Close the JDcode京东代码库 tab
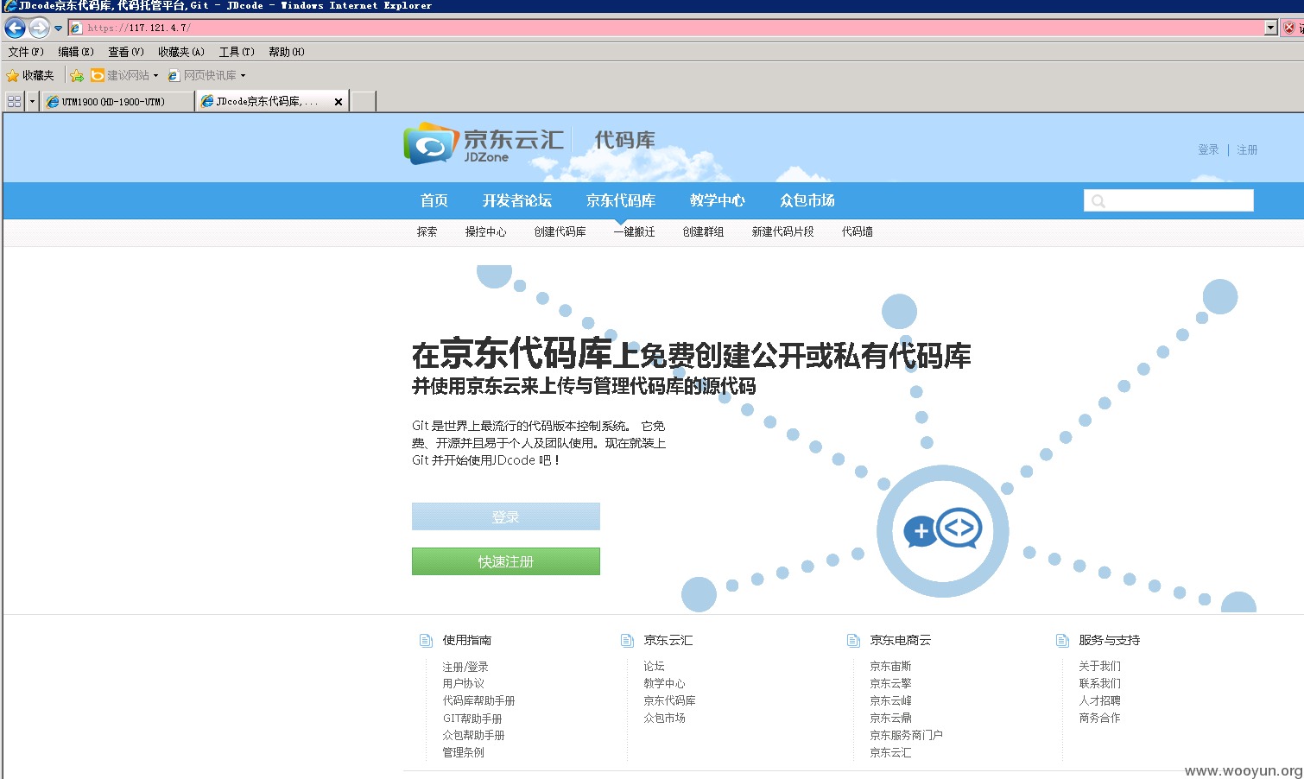This screenshot has width=1304, height=779. 339,102
